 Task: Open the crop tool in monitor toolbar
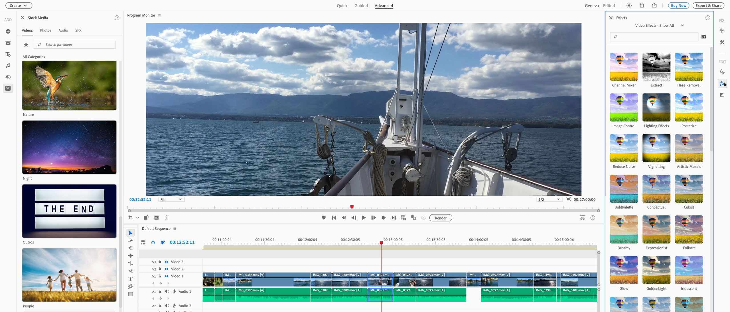(x=131, y=218)
